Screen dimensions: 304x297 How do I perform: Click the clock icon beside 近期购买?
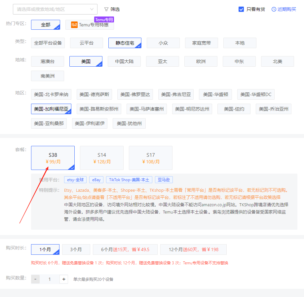pyautogui.click(x=274, y=9)
